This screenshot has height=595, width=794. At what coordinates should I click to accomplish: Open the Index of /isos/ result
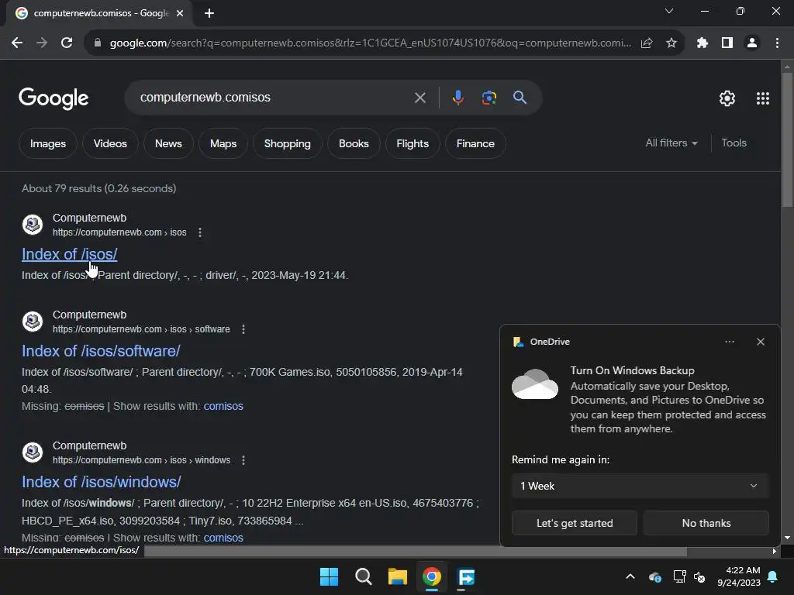coord(69,254)
